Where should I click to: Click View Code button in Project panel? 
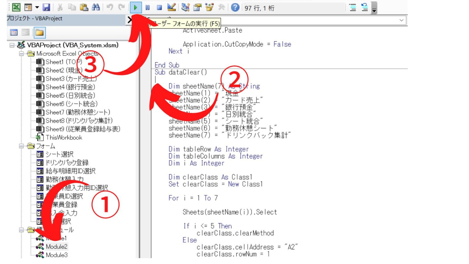(14, 32)
